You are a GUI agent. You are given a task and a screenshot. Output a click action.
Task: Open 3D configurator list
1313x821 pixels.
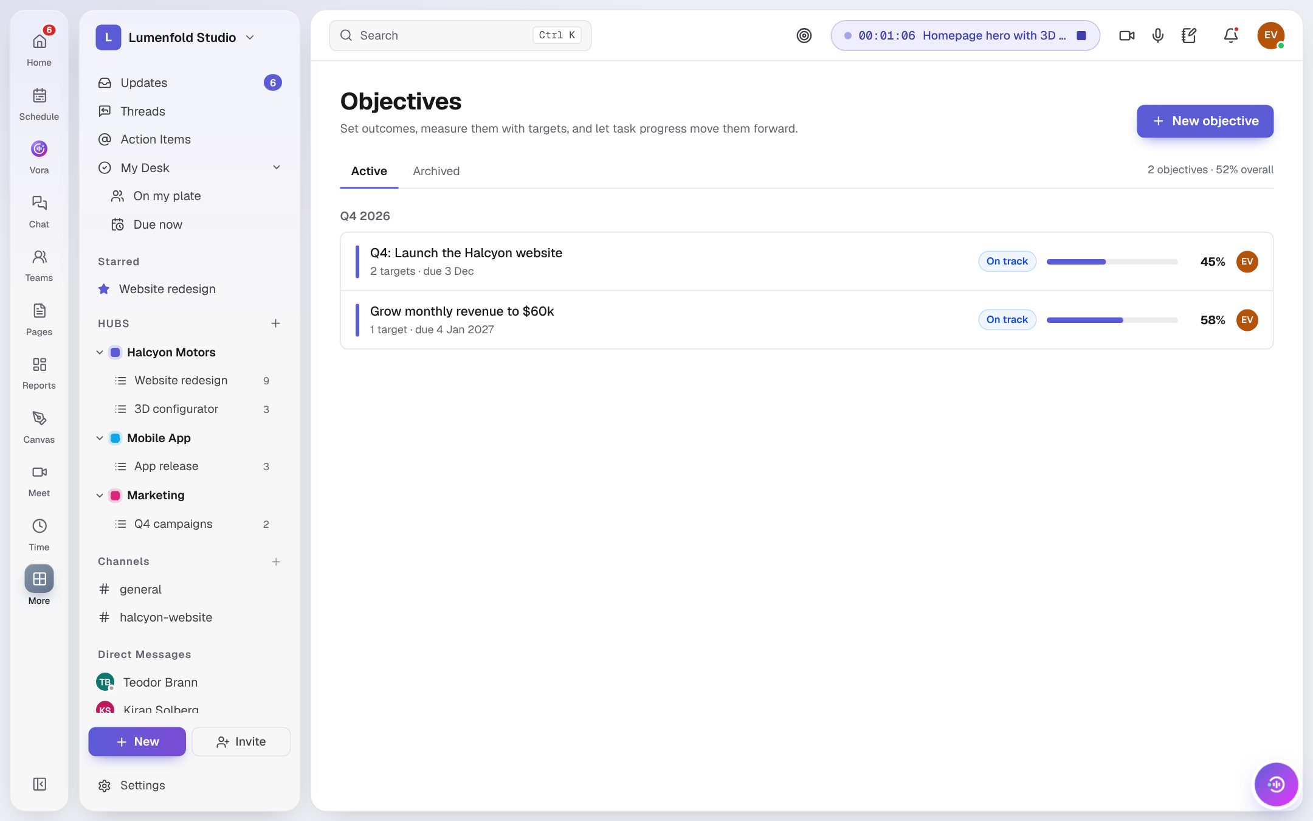tap(190, 409)
